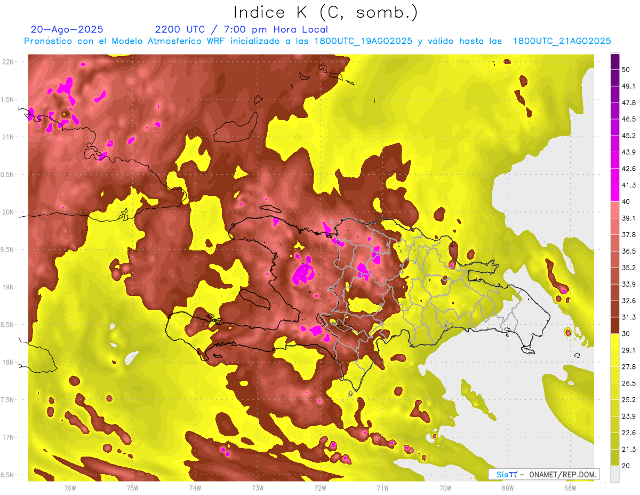
Task: Click the '20N' latitude label
Action: (x=8, y=213)
